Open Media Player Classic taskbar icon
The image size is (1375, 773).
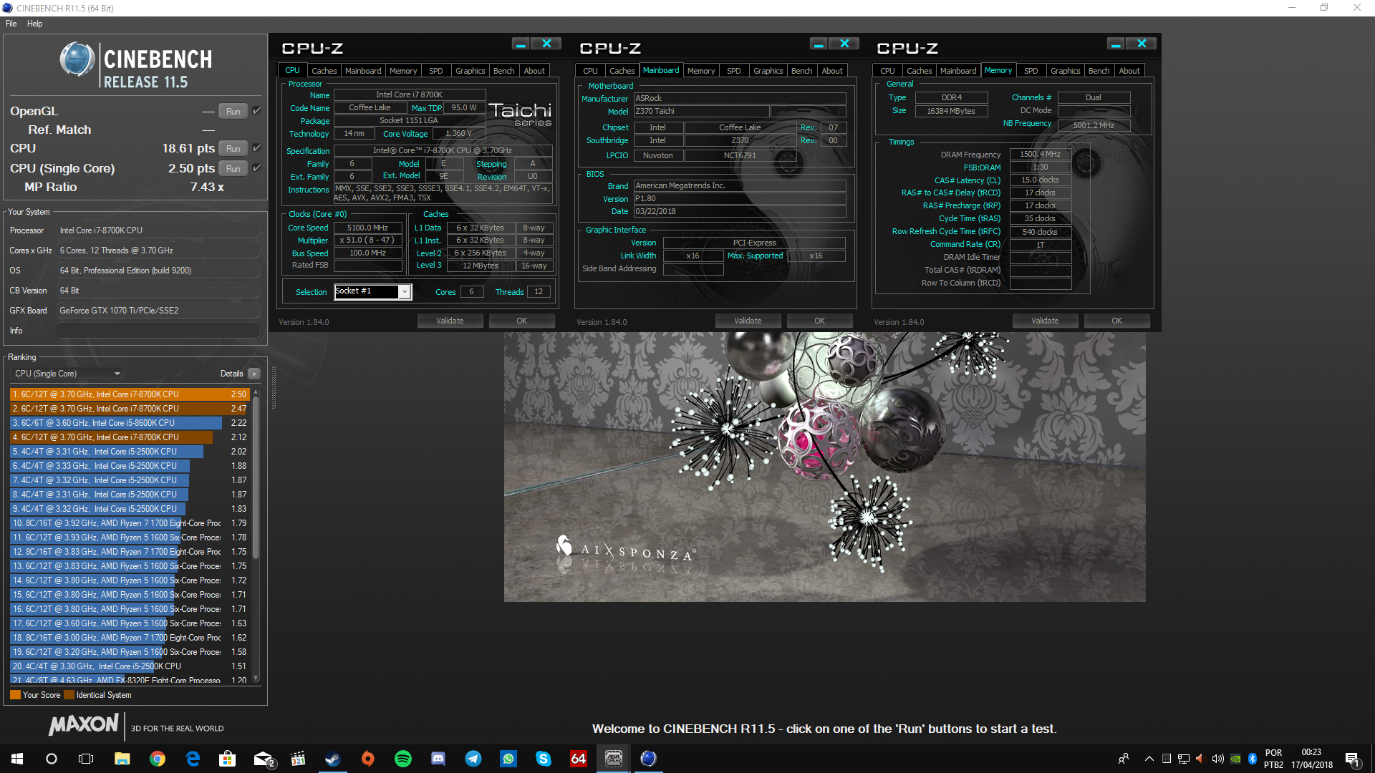pos(298,759)
